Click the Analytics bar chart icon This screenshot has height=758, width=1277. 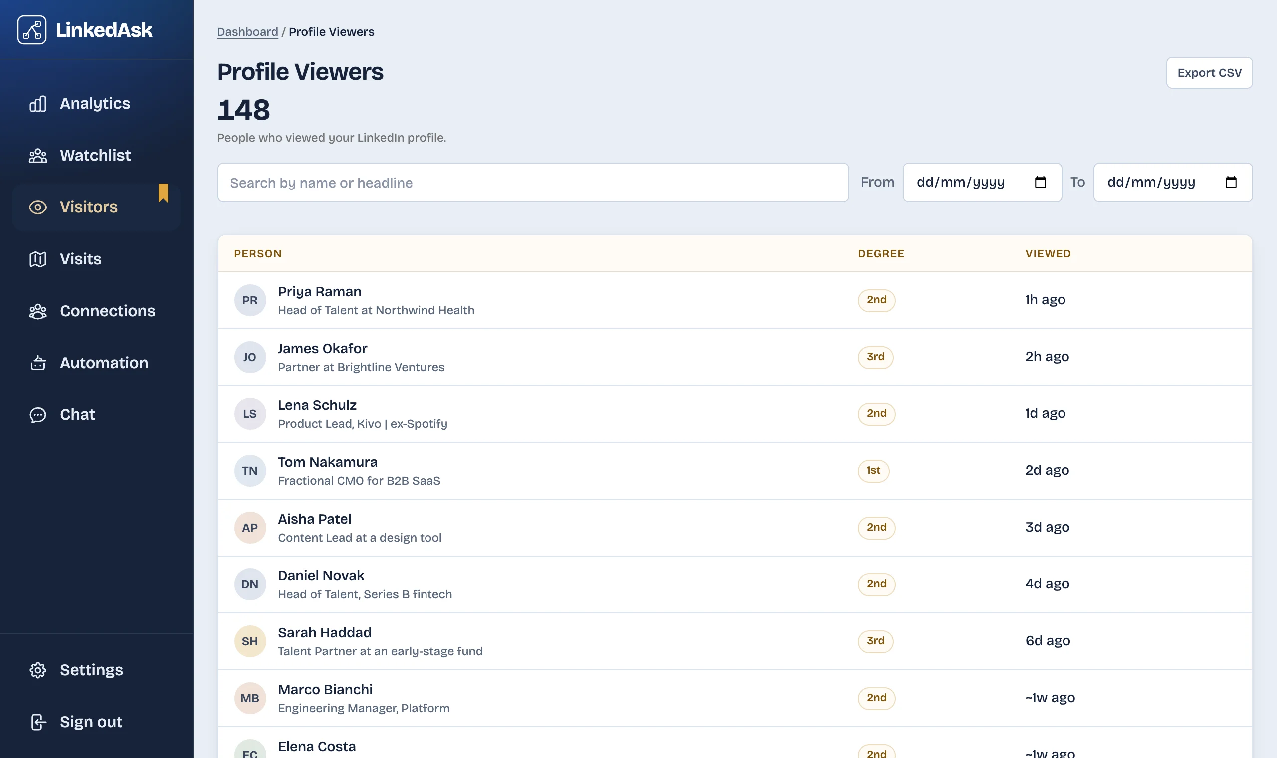[x=38, y=104]
